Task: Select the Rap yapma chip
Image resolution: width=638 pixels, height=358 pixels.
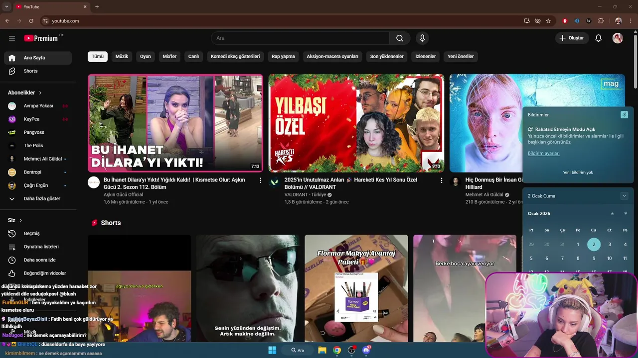Action: pos(283,57)
